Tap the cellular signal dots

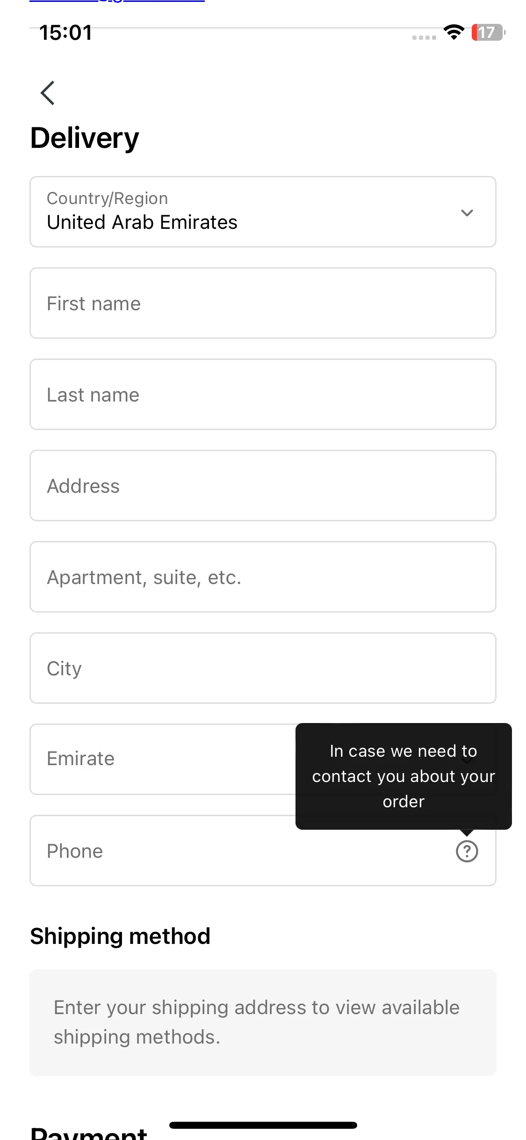coord(424,37)
